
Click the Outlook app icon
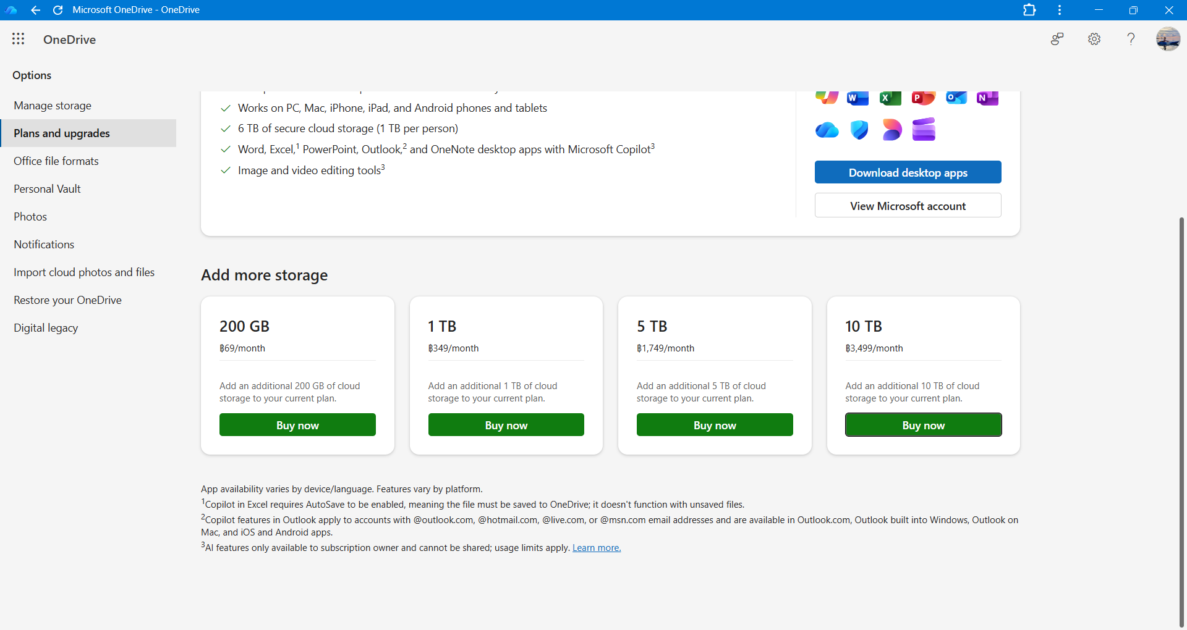(x=956, y=98)
